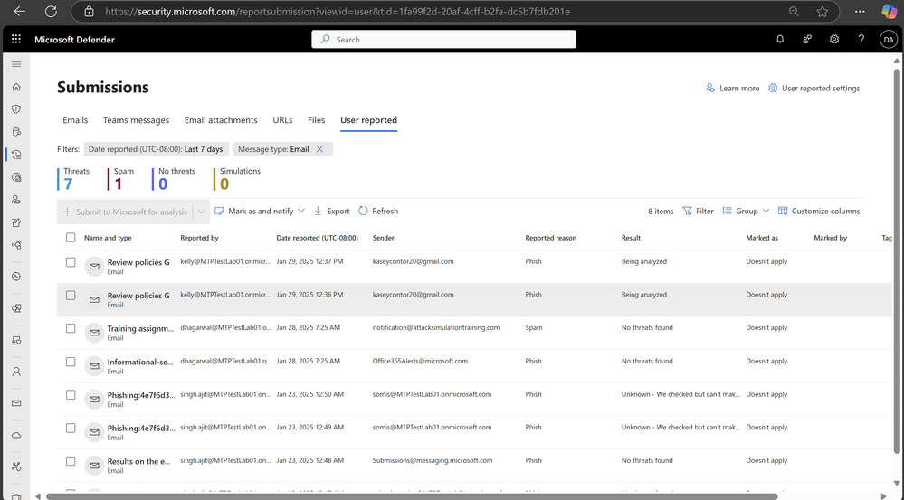The image size is (904, 500).
Task: Click the Spam 1 summary count
Action: 121,179
